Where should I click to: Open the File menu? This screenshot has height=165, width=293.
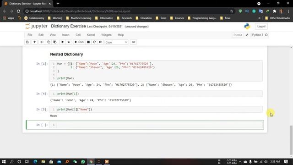[30, 35]
